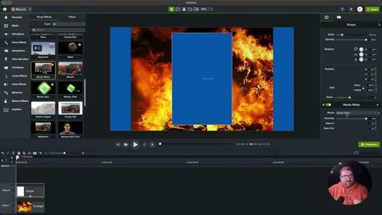Reset Media Matte mode with revert arrow
The height and width of the screenshot is (215, 382).
pos(378,113)
